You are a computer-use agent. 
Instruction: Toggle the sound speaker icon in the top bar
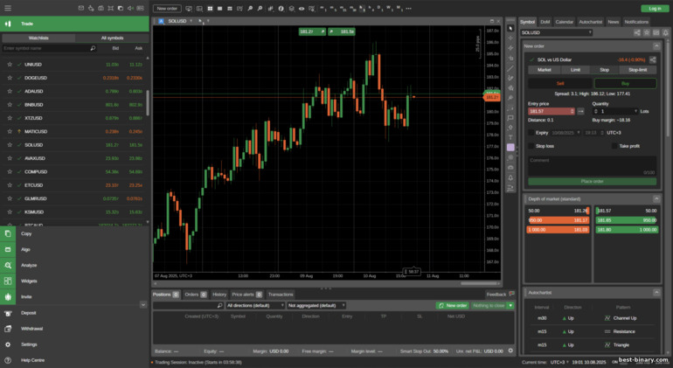tap(130, 8)
